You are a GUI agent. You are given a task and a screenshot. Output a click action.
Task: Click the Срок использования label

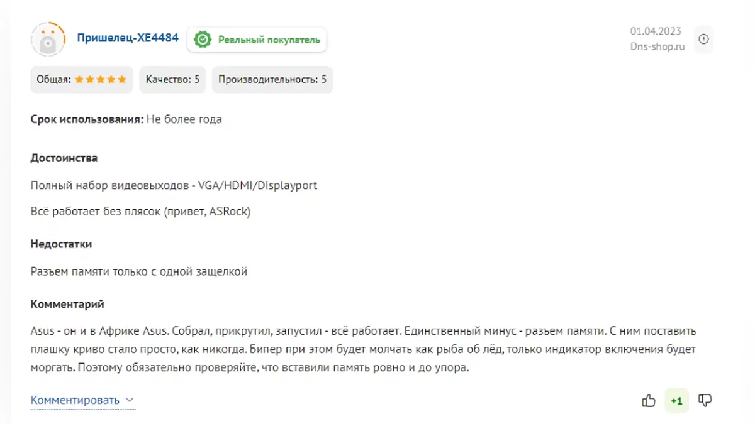(87, 119)
